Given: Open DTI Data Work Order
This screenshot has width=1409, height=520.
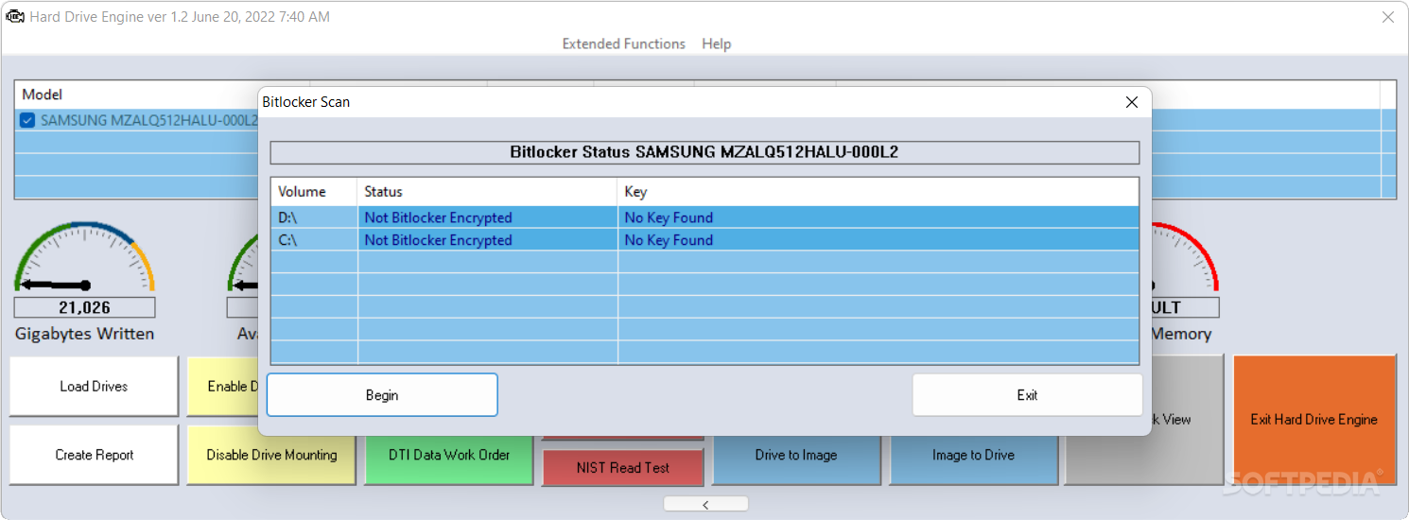Looking at the screenshot, I should coord(449,455).
